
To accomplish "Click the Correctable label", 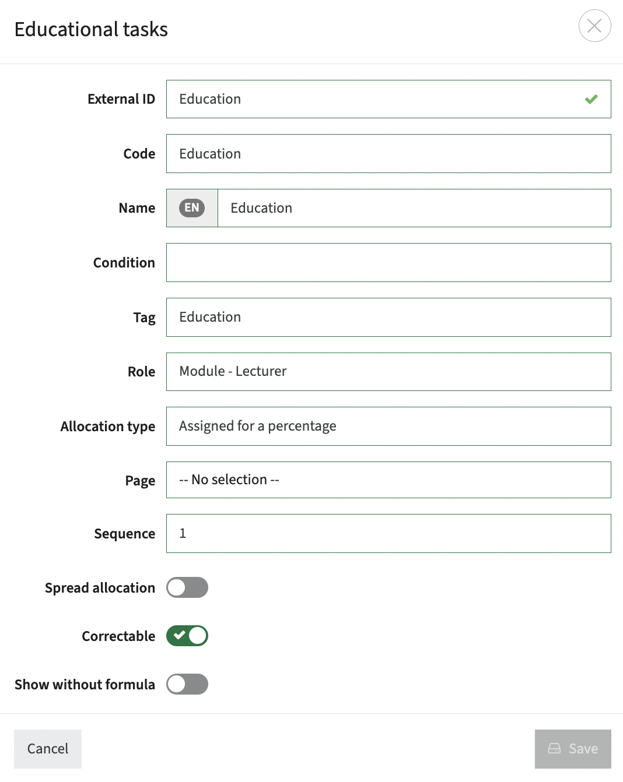I will [118, 636].
